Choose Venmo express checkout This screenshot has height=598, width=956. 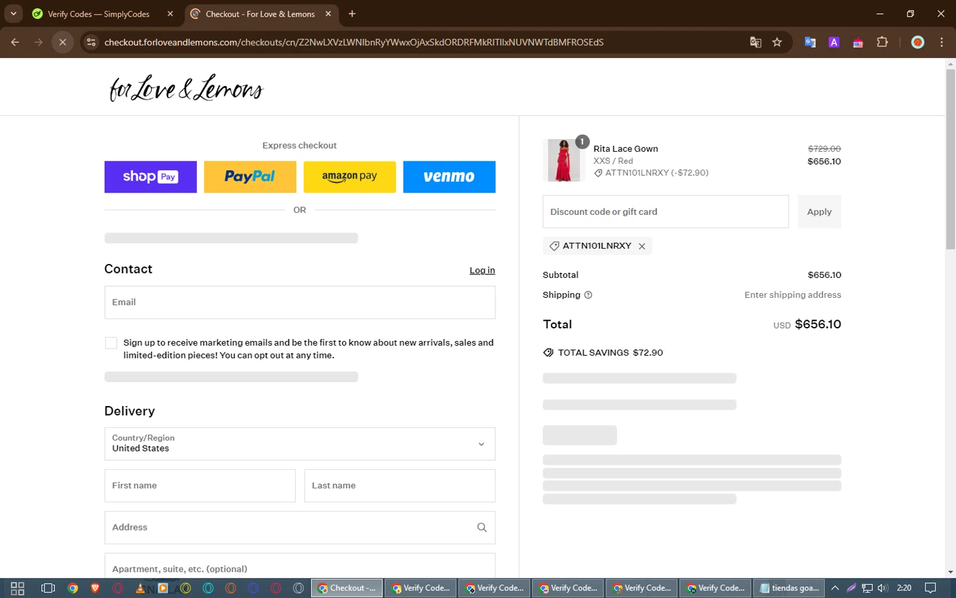[x=449, y=177]
